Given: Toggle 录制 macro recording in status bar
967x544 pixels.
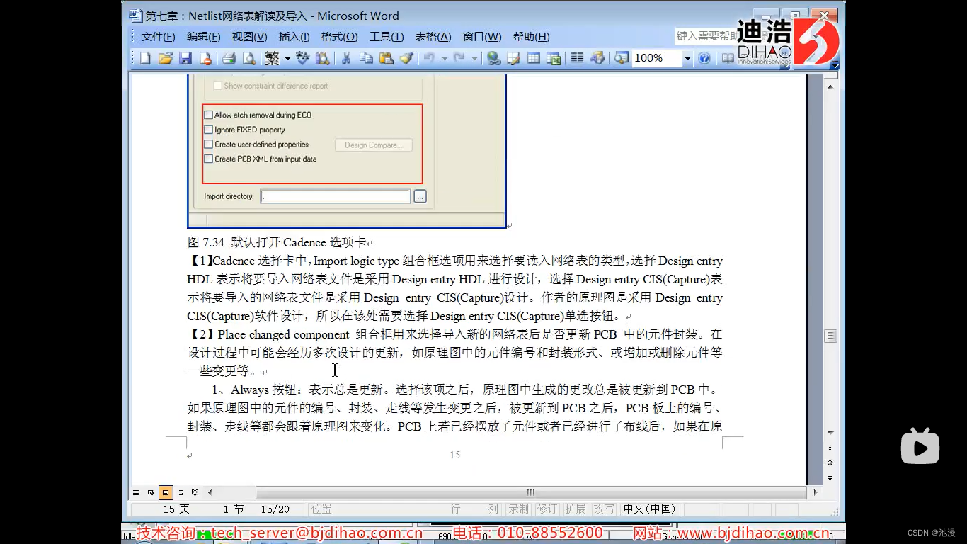Looking at the screenshot, I should [518, 509].
